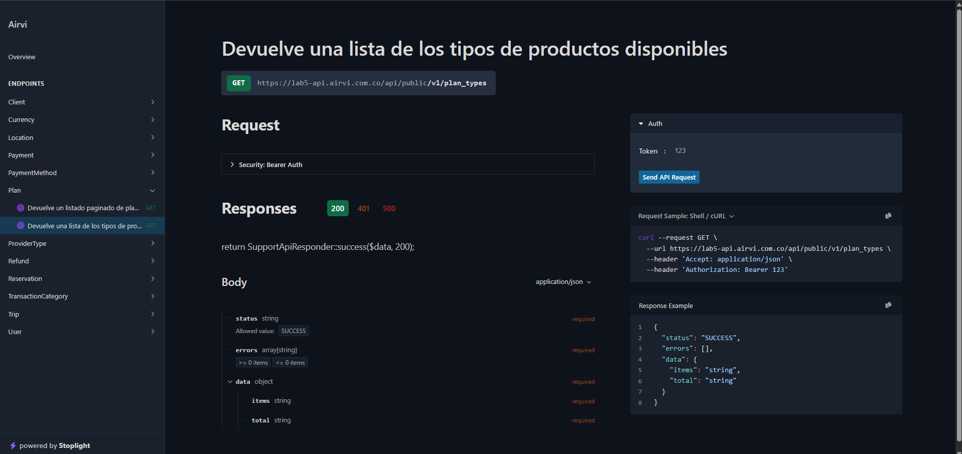Image resolution: width=962 pixels, height=454 pixels.
Task: Collapse the Auth panel triangle
Action: 641,124
